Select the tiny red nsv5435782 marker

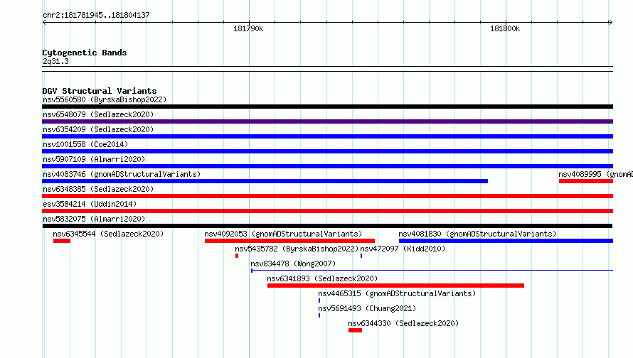tap(237, 256)
